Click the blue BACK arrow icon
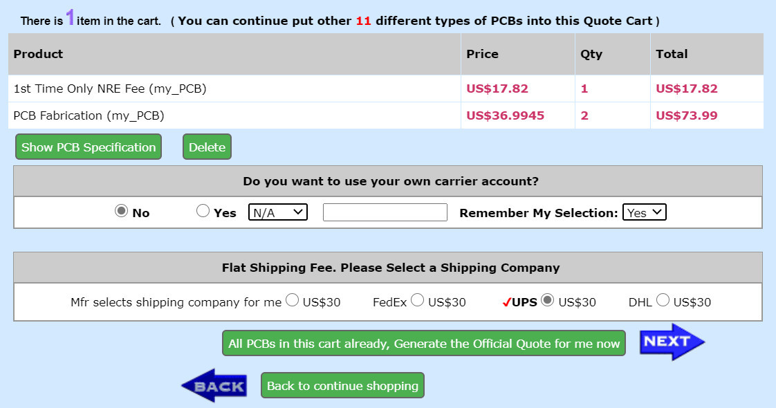 [214, 385]
